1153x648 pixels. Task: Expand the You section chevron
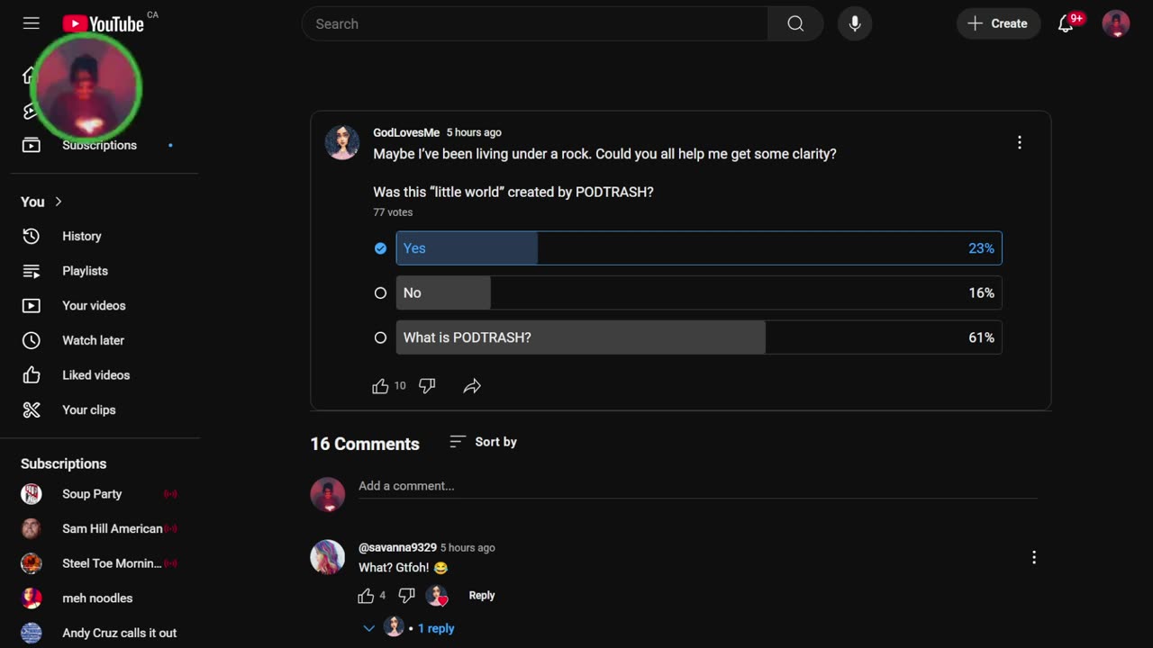(x=59, y=202)
